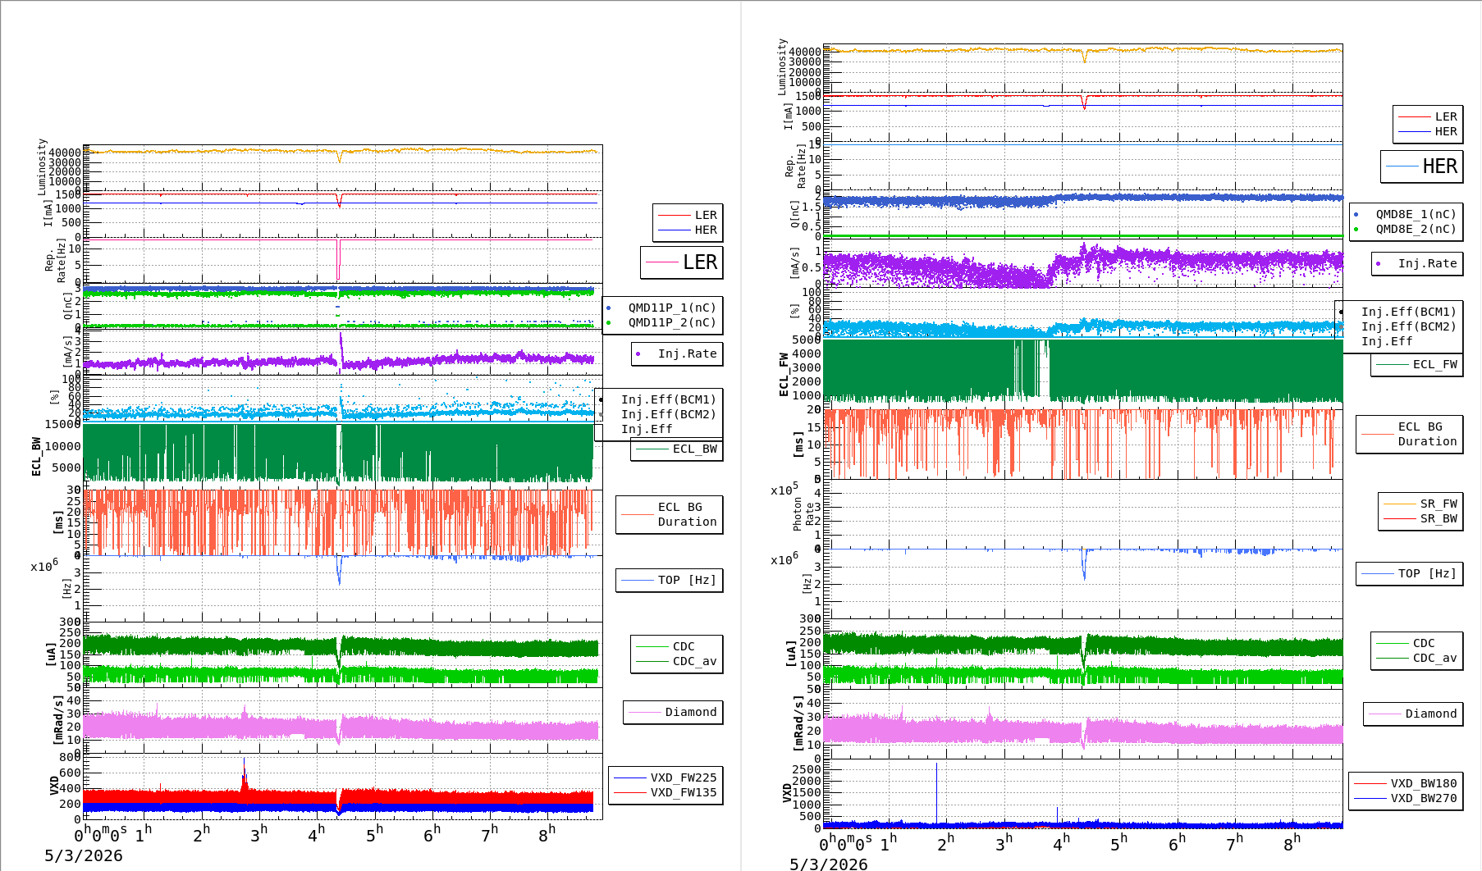
Task: Click the HER legend entry in left panel
Action: pyautogui.click(x=687, y=230)
